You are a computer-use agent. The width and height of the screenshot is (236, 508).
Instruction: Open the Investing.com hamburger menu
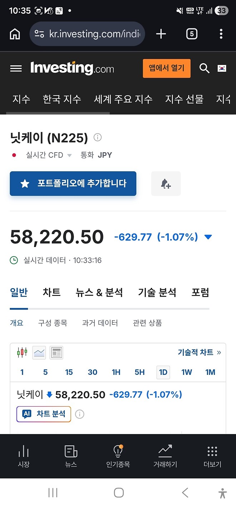(16, 68)
